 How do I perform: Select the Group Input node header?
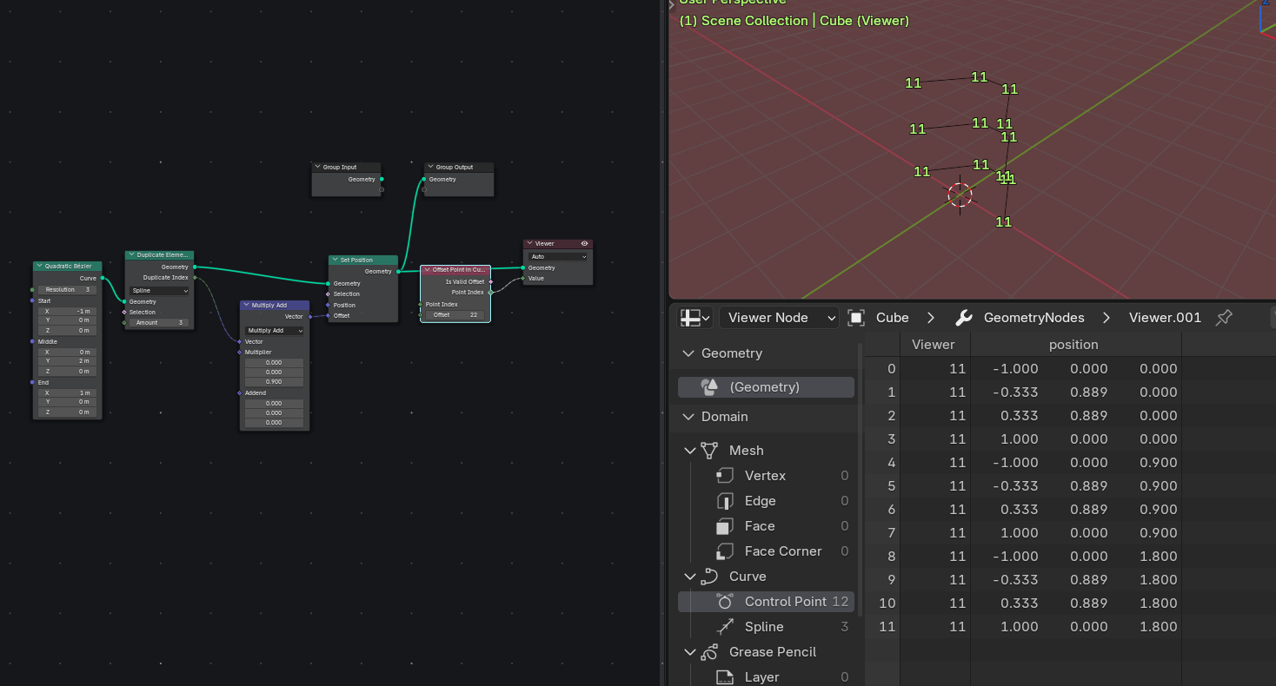point(346,168)
